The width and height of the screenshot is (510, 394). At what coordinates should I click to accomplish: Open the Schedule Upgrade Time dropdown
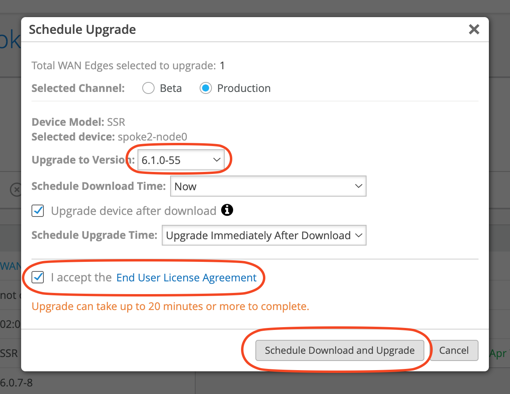(264, 235)
